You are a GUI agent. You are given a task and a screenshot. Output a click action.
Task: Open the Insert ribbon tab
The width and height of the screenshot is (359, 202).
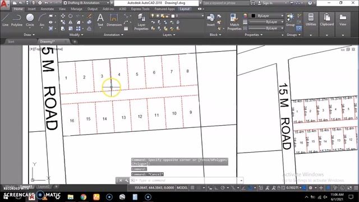click(31, 9)
